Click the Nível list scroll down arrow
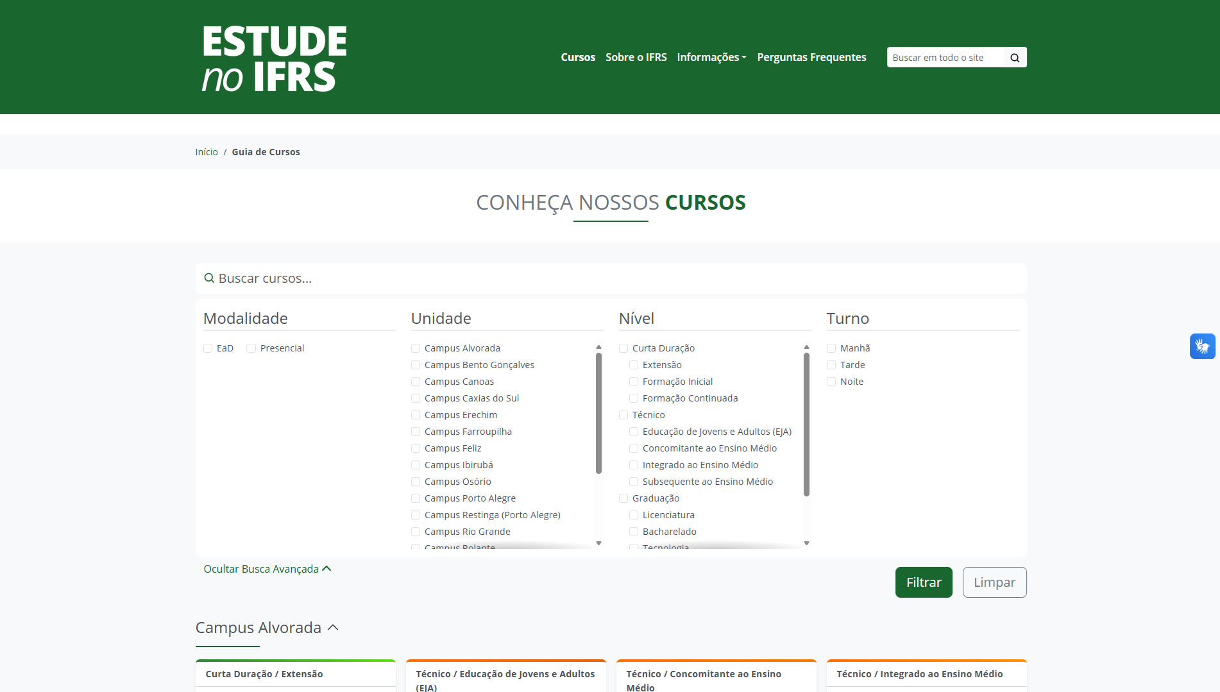1220x692 pixels. coord(807,543)
